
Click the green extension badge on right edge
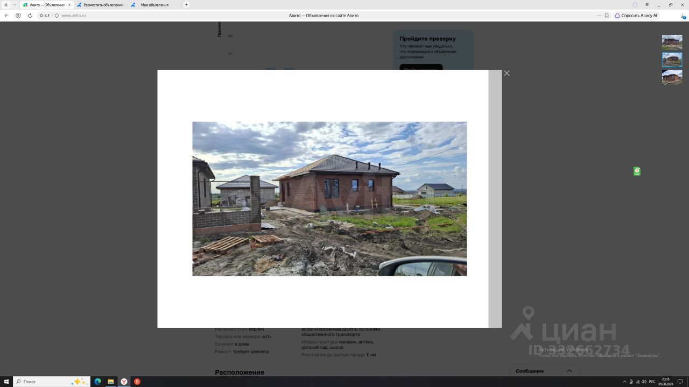[x=637, y=171]
